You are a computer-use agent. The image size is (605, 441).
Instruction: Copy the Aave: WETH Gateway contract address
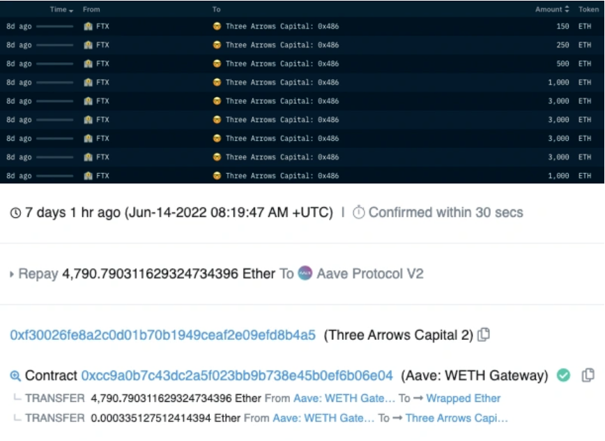[x=588, y=375]
